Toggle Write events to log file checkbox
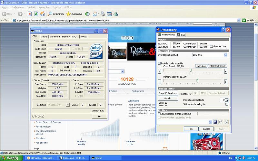 pyautogui.click(x=227, y=104)
